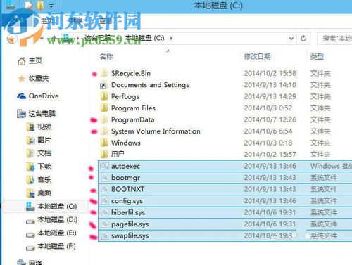Select 本地磁盘 (E:) in navigation tree
Image resolution: width=352 pixels, height=265 pixels.
57,233
